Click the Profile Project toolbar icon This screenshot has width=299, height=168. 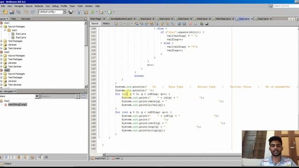110,12
